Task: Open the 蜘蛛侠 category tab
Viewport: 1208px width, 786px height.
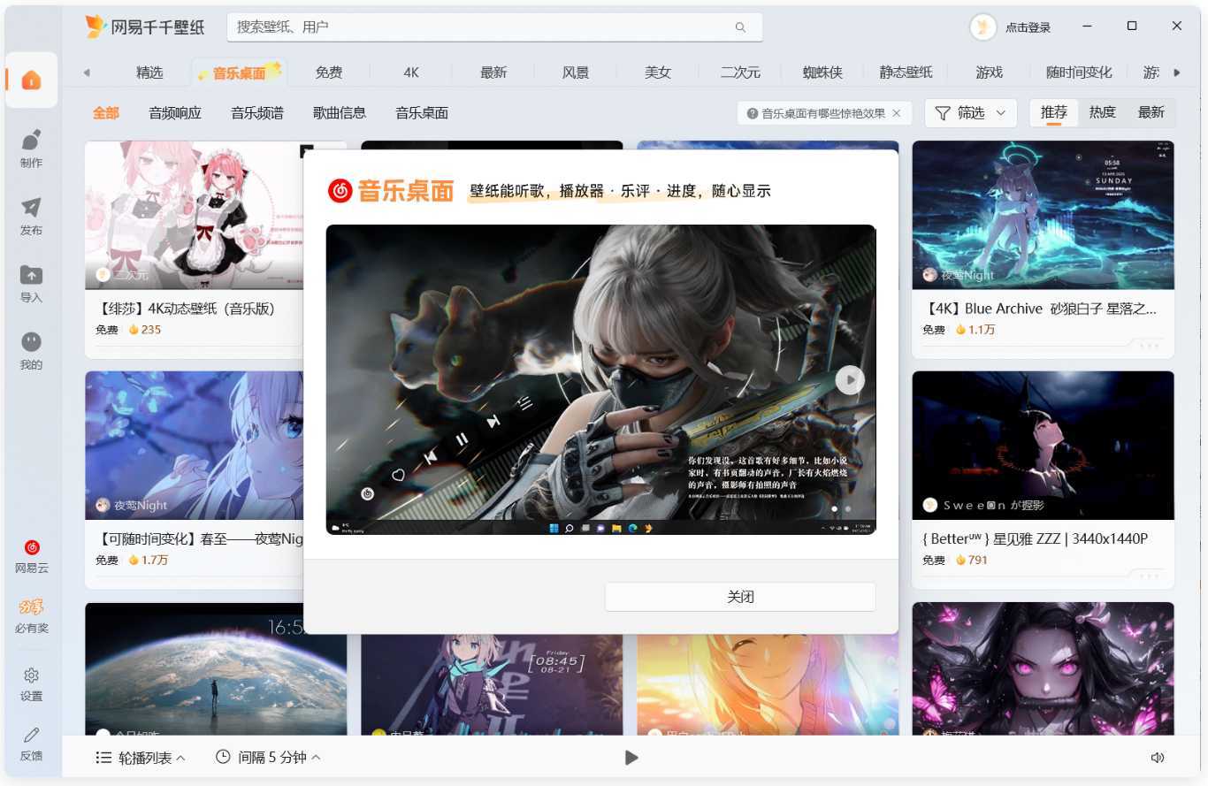Action: [822, 72]
